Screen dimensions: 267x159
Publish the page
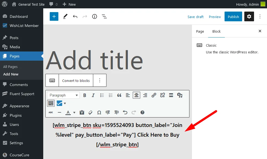pyautogui.click(x=233, y=16)
